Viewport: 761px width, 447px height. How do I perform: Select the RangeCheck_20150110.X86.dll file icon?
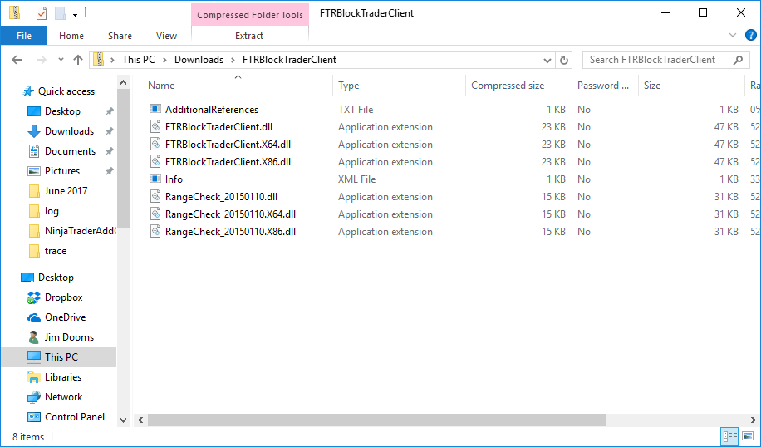[155, 232]
